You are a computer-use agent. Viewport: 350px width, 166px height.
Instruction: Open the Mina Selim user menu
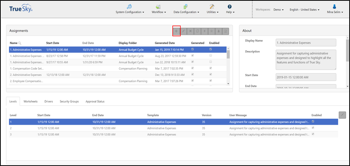[334, 10]
